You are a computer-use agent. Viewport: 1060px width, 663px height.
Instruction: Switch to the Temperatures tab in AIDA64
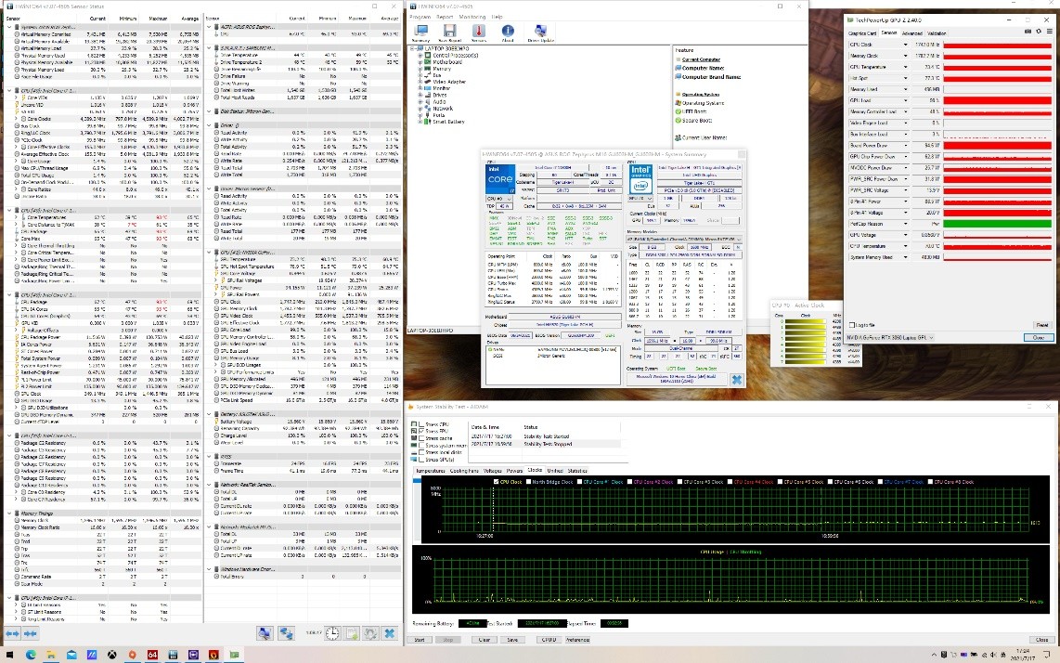coord(430,471)
